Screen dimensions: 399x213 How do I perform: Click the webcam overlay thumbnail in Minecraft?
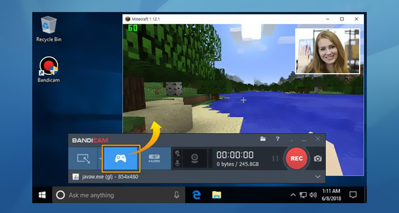pos(328,51)
